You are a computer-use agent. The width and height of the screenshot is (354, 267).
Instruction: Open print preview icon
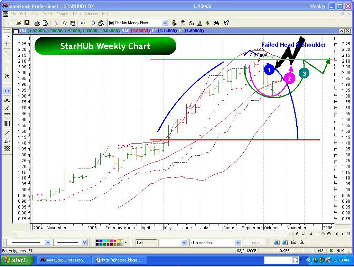pyautogui.click(x=46, y=23)
